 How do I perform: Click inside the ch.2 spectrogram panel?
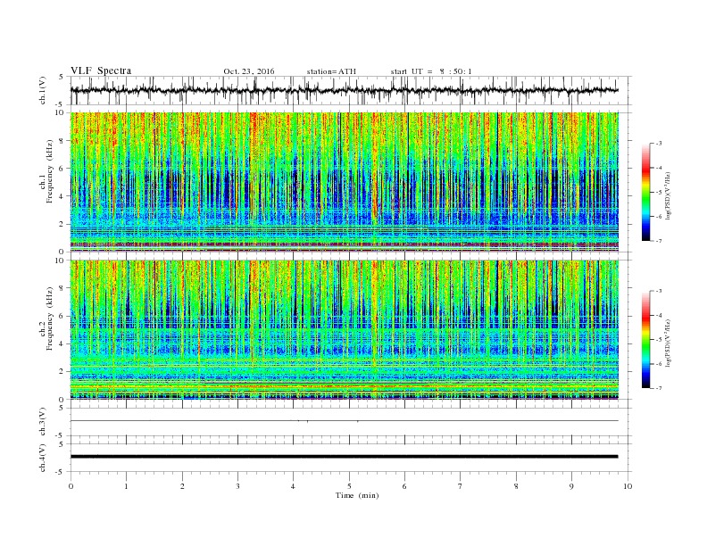345,329
